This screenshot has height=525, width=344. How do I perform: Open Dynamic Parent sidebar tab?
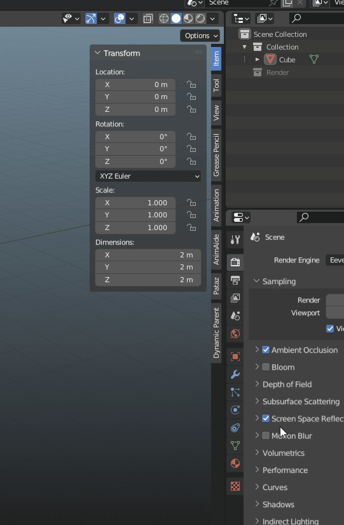point(216,333)
